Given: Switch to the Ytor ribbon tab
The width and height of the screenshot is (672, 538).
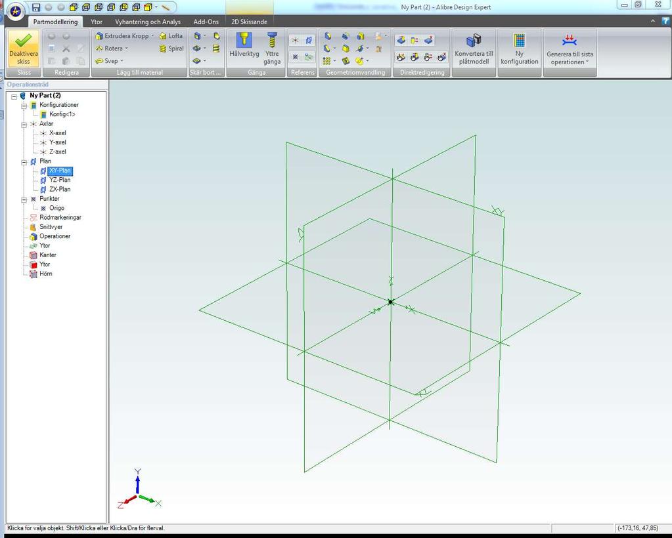Looking at the screenshot, I should point(97,22).
